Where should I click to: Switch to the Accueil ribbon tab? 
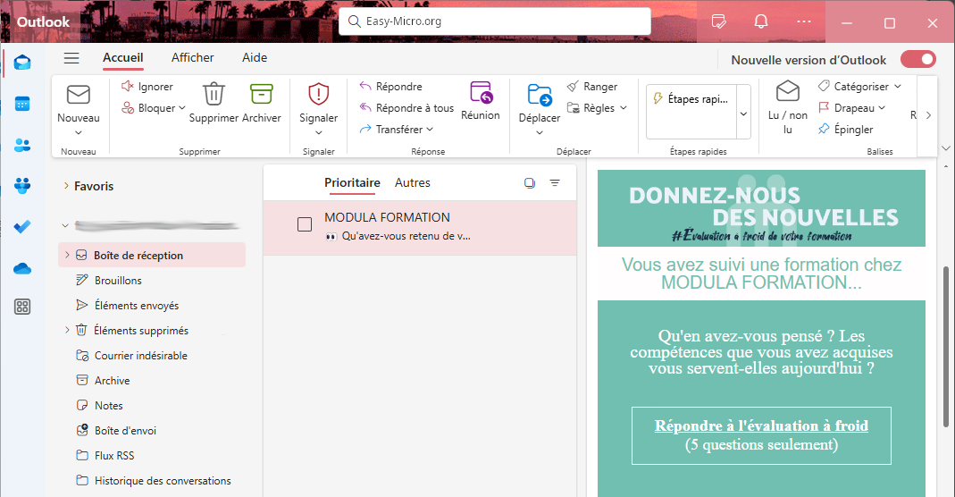point(123,58)
